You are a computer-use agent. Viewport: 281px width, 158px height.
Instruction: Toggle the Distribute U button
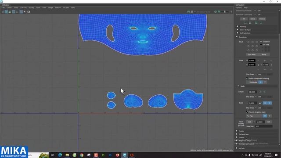260,82
